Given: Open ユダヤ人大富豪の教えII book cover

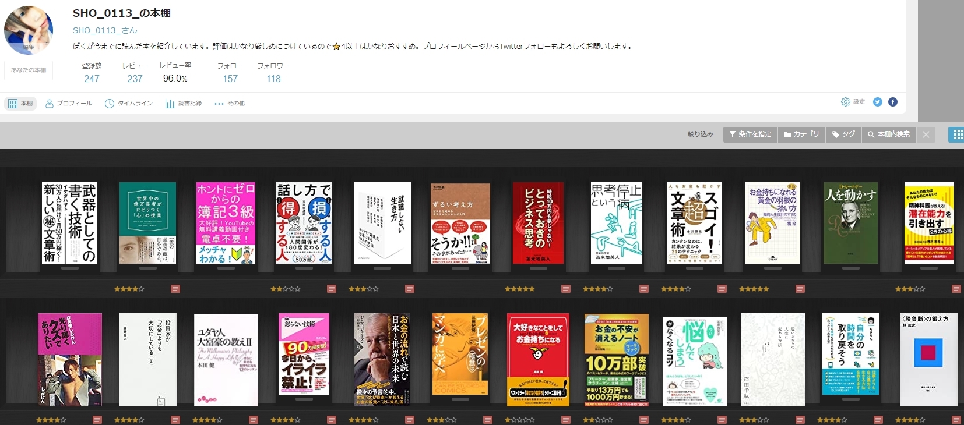Looking at the screenshot, I should (226, 360).
